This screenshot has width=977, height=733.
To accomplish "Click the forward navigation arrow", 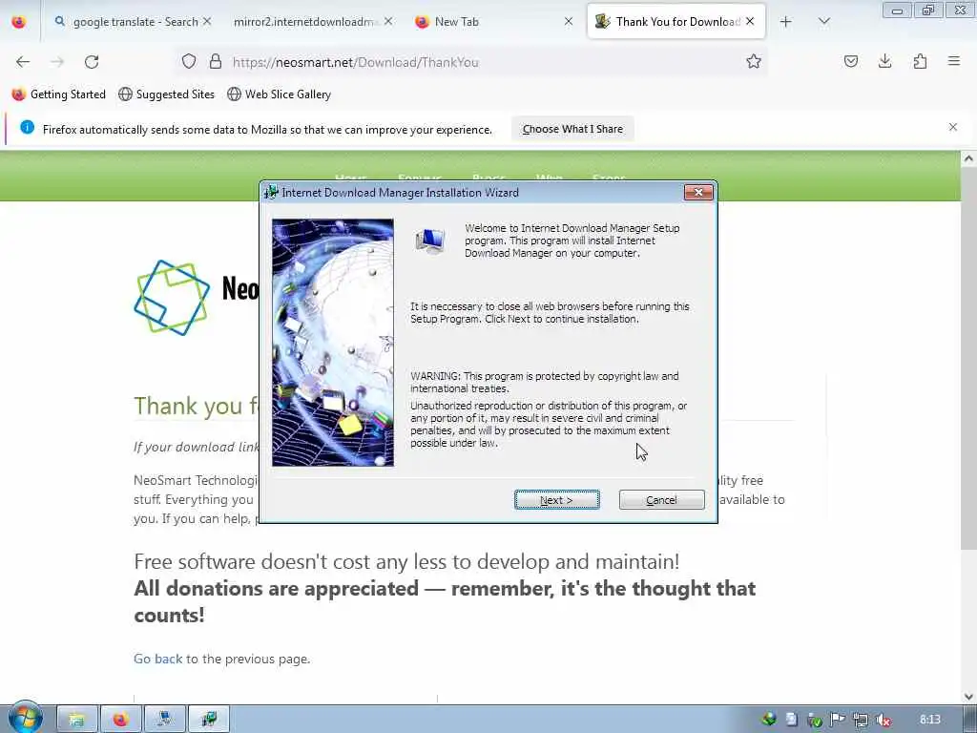I will 57,62.
